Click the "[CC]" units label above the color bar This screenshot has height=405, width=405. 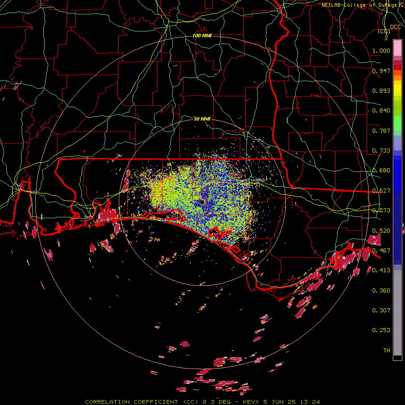(x=384, y=31)
